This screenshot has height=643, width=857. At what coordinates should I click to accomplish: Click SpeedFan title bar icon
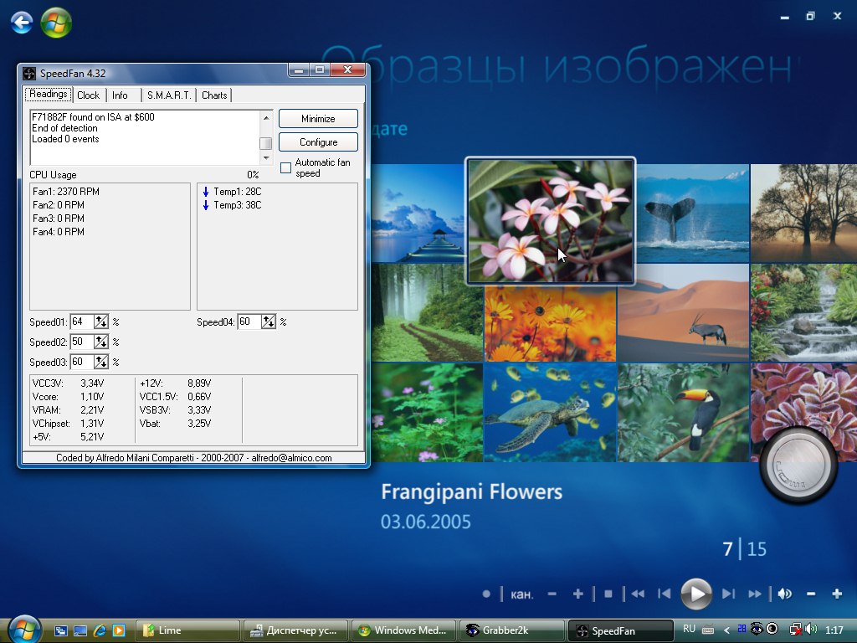[29, 74]
